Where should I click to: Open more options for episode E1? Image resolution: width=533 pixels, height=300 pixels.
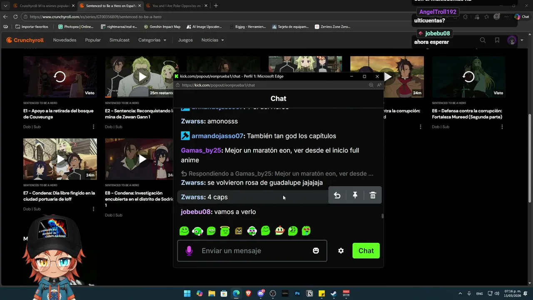[x=93, y=127]
